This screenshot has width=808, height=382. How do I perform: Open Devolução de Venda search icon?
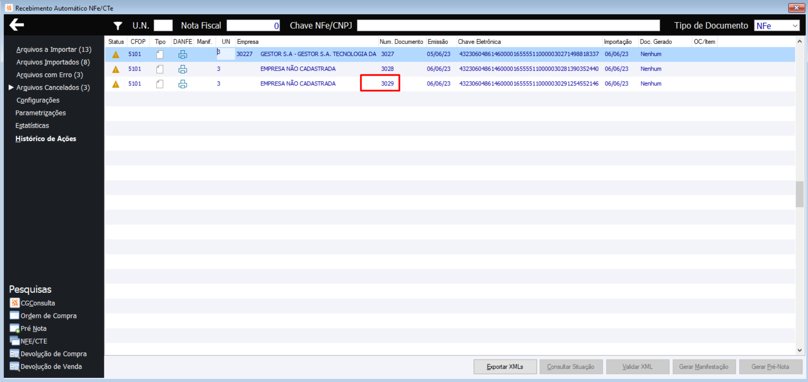[x=14, y=366]
